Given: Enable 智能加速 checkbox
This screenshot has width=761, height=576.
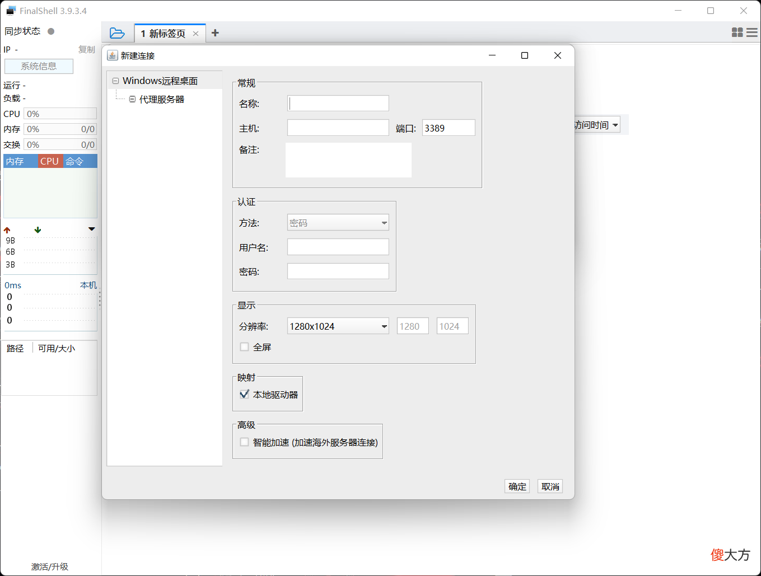Looking at the screenshot, I should pos(244,442).
